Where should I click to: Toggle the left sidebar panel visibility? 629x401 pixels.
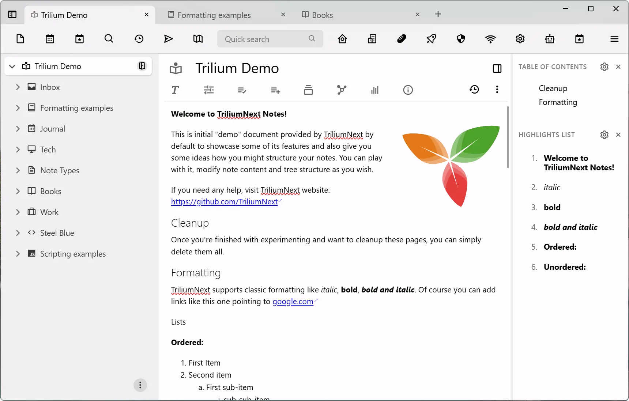(12, 15)
